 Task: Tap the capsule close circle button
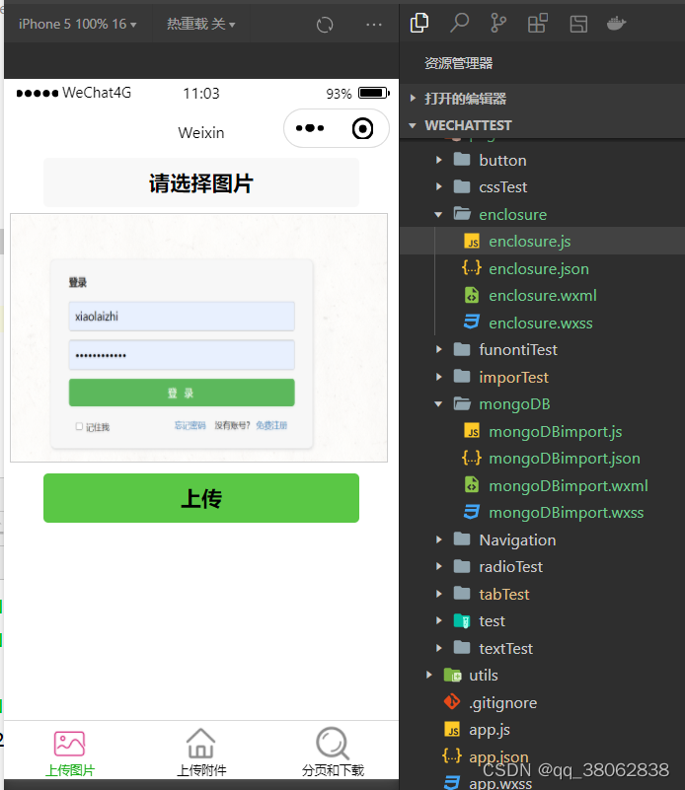(x=362, y=128)
